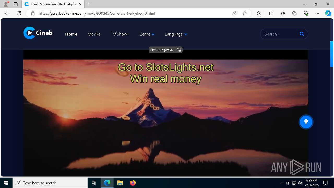Image resolution: width=334 pixels, height=188 pixels.
Task: Toggle Split screen view
Action: (271, 13)
